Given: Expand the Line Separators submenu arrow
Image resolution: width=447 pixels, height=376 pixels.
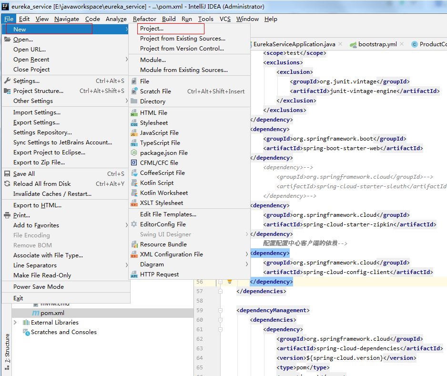Looking at the screenshot, I should click(x=127, y=265).
